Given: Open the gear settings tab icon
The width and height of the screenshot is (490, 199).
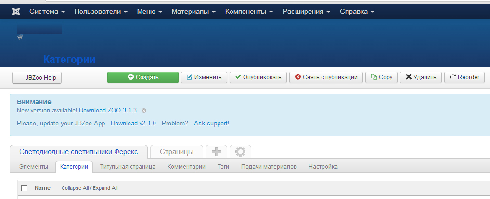Looking at the screenshot, I should click(x=240, y=152).
